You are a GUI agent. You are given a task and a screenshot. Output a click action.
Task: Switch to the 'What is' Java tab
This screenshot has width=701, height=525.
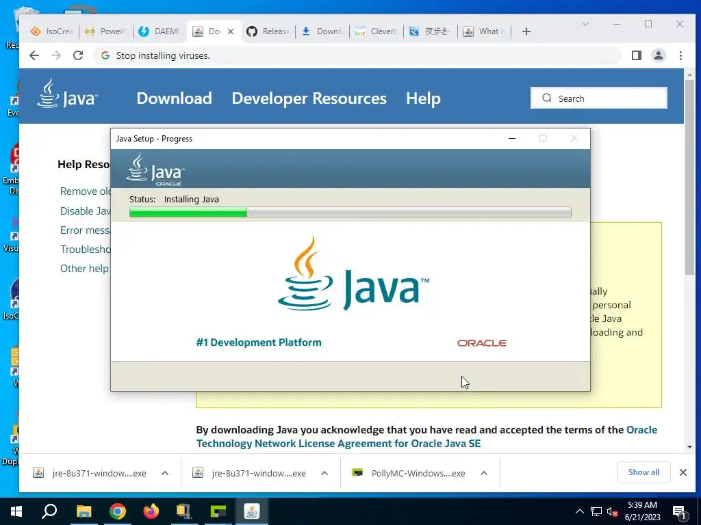pyautogui.click(x=485, y=31)
